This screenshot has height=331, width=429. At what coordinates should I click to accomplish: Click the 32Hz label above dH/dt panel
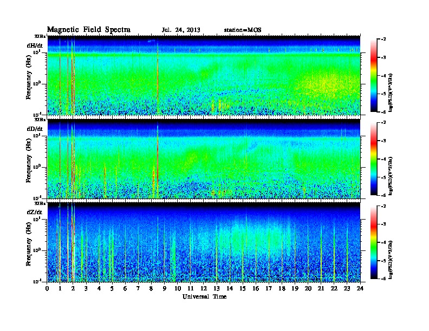[x=40, y=36]
